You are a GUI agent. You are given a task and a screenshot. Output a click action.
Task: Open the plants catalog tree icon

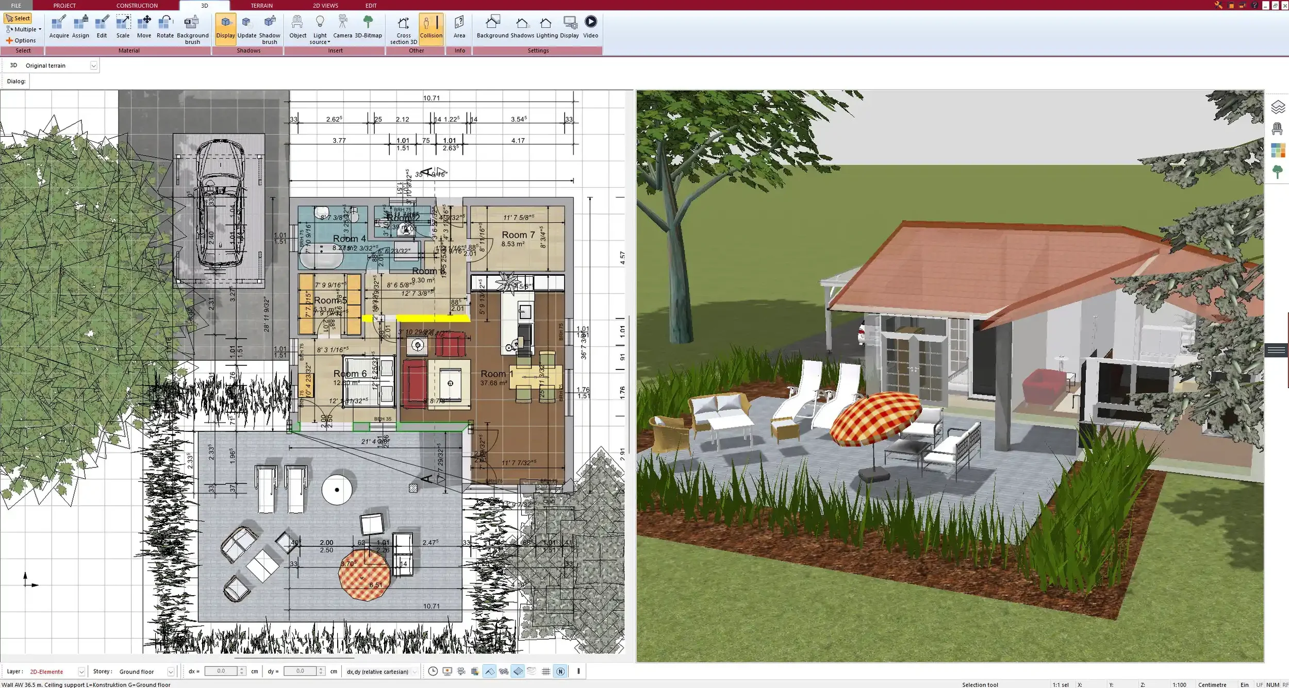coord(1277,172)
